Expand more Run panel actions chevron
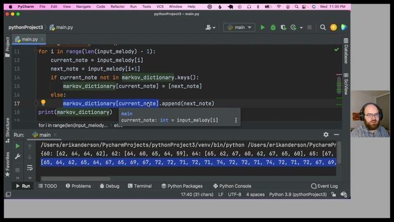This screenshot has height=222, width=394. tap(18, 178)
